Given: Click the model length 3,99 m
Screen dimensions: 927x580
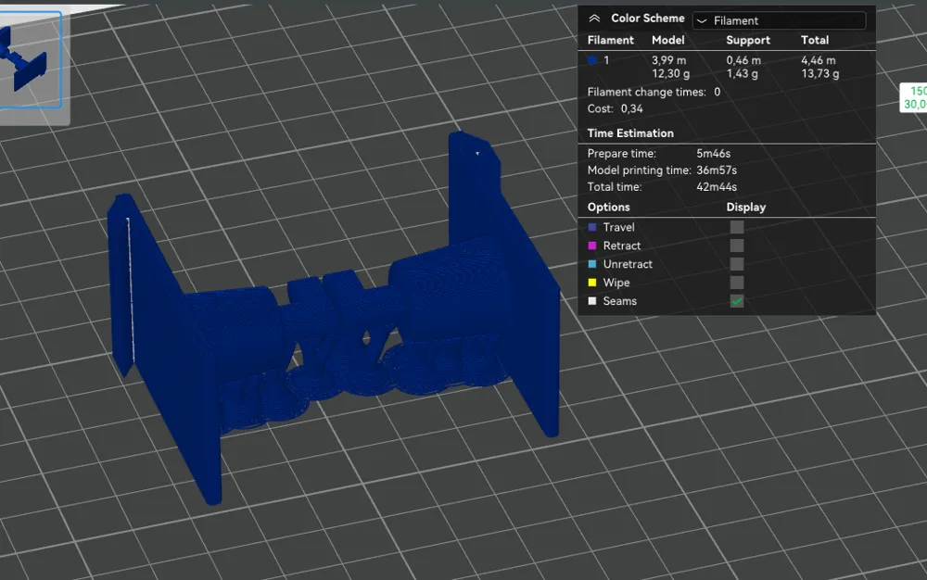Looking at the screenshot, I should (668, 59).
